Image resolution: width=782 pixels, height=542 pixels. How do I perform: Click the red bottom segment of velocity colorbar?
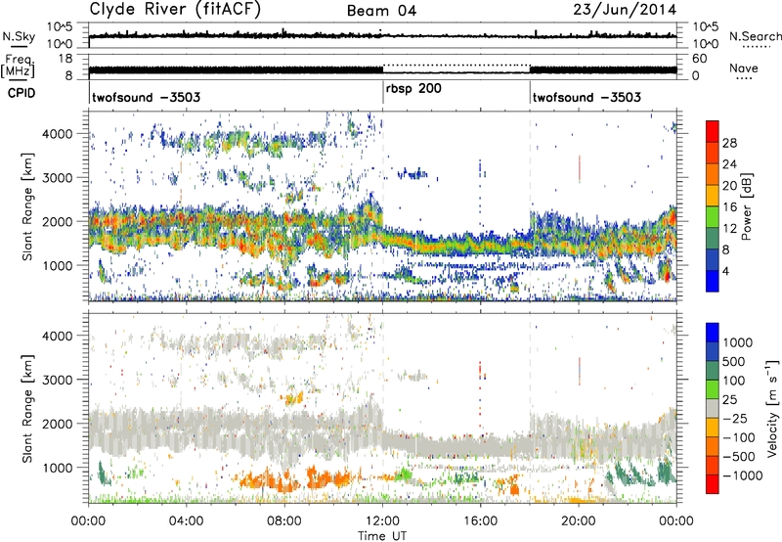(x=713, y=484)
